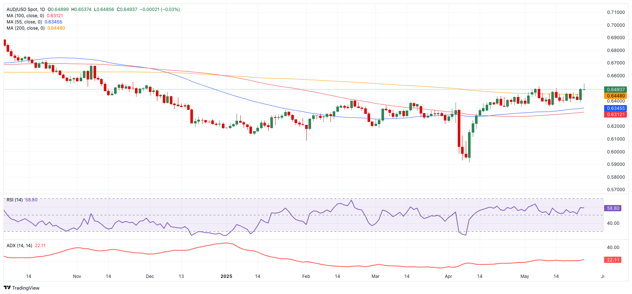Click the 0.71000 level on price axis
The width and height of the screenshot is (632, 294).
tap(616, 12)
